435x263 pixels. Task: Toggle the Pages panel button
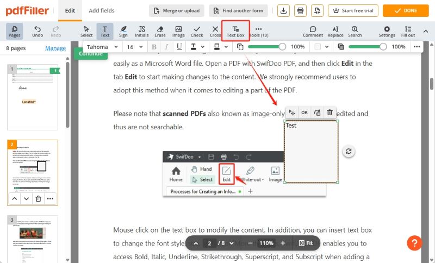[15, 32]
